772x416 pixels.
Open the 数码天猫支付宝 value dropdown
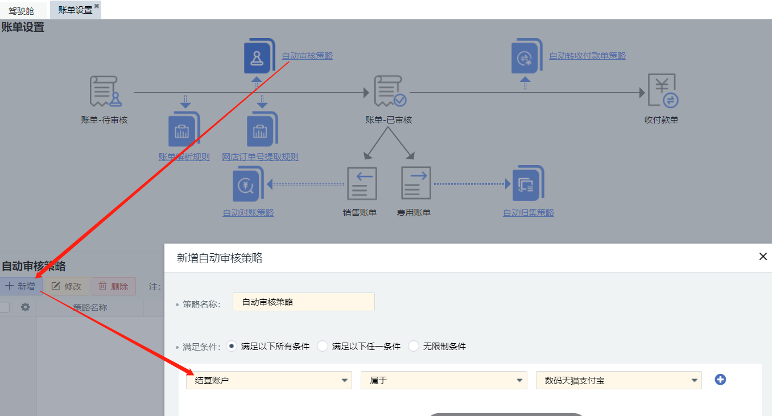[618, 380]
